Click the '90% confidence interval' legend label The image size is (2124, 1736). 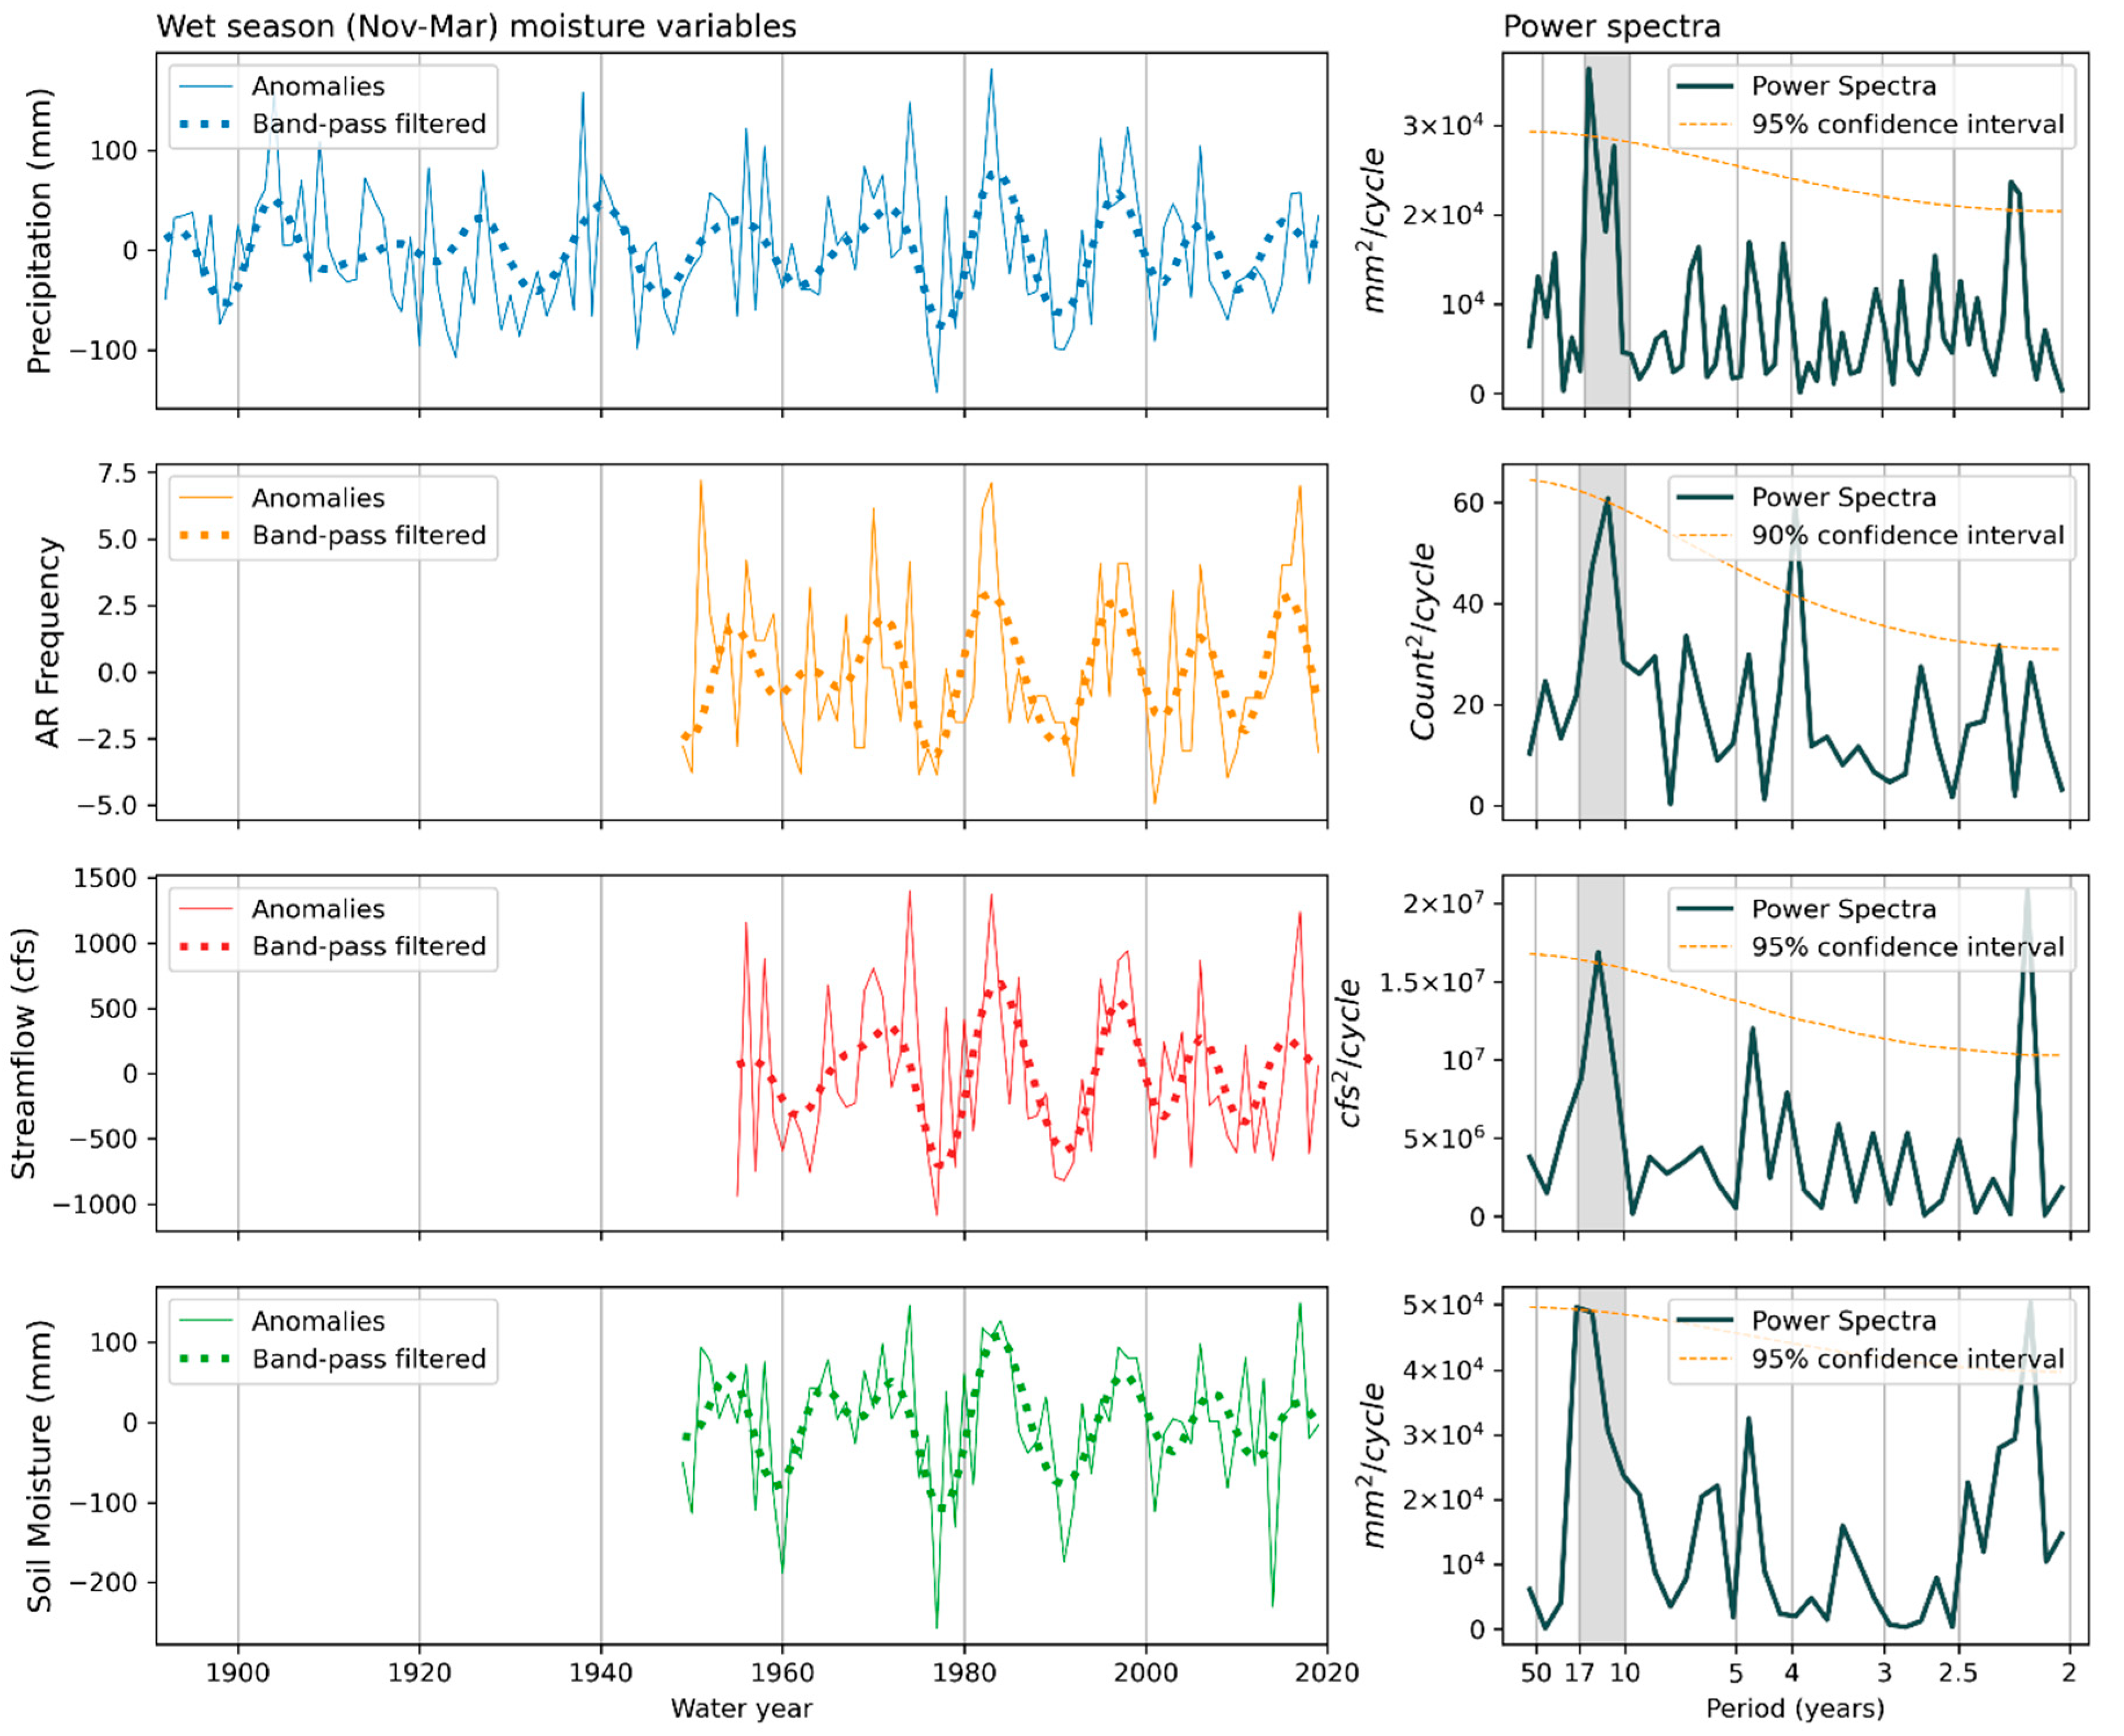click(x=1907, y=536)
